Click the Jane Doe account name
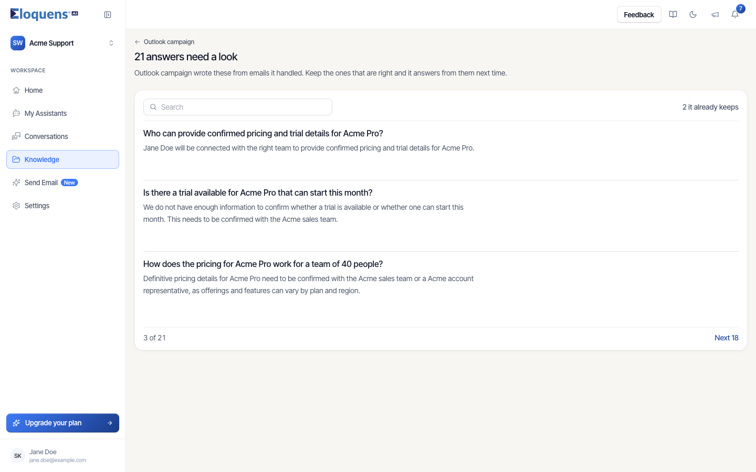 [43, 452]
